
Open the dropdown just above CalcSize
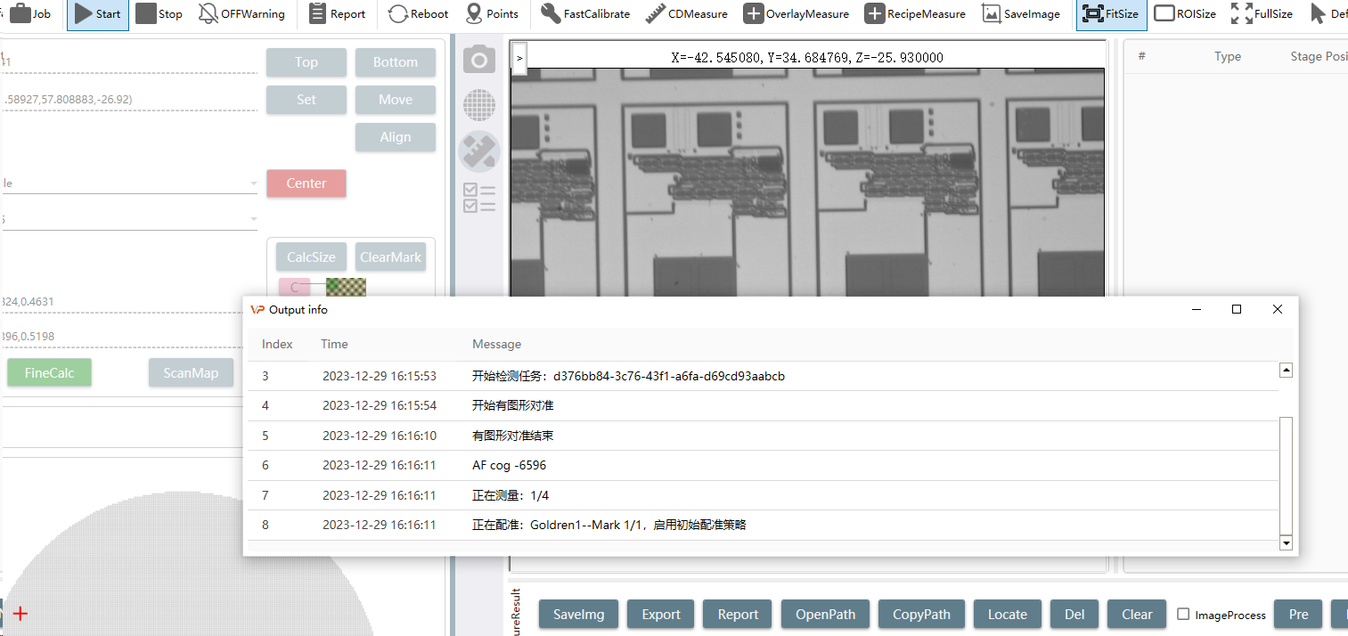coord(130,219)
